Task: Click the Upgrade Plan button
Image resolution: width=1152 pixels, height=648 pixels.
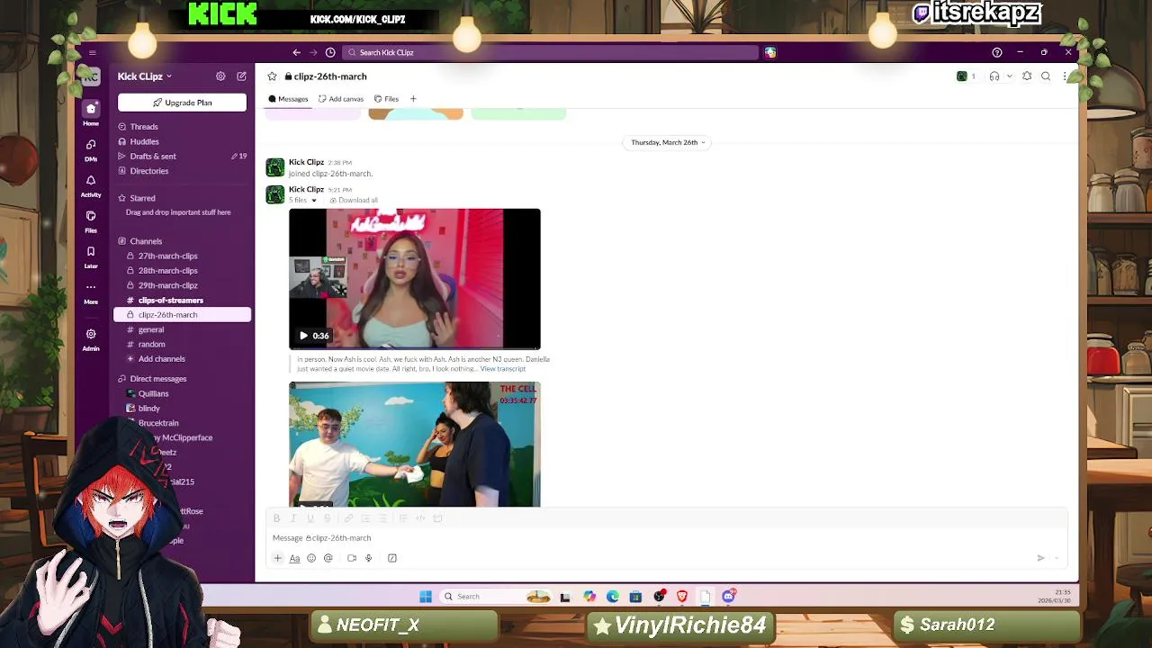Action: [x=182, y=103]
